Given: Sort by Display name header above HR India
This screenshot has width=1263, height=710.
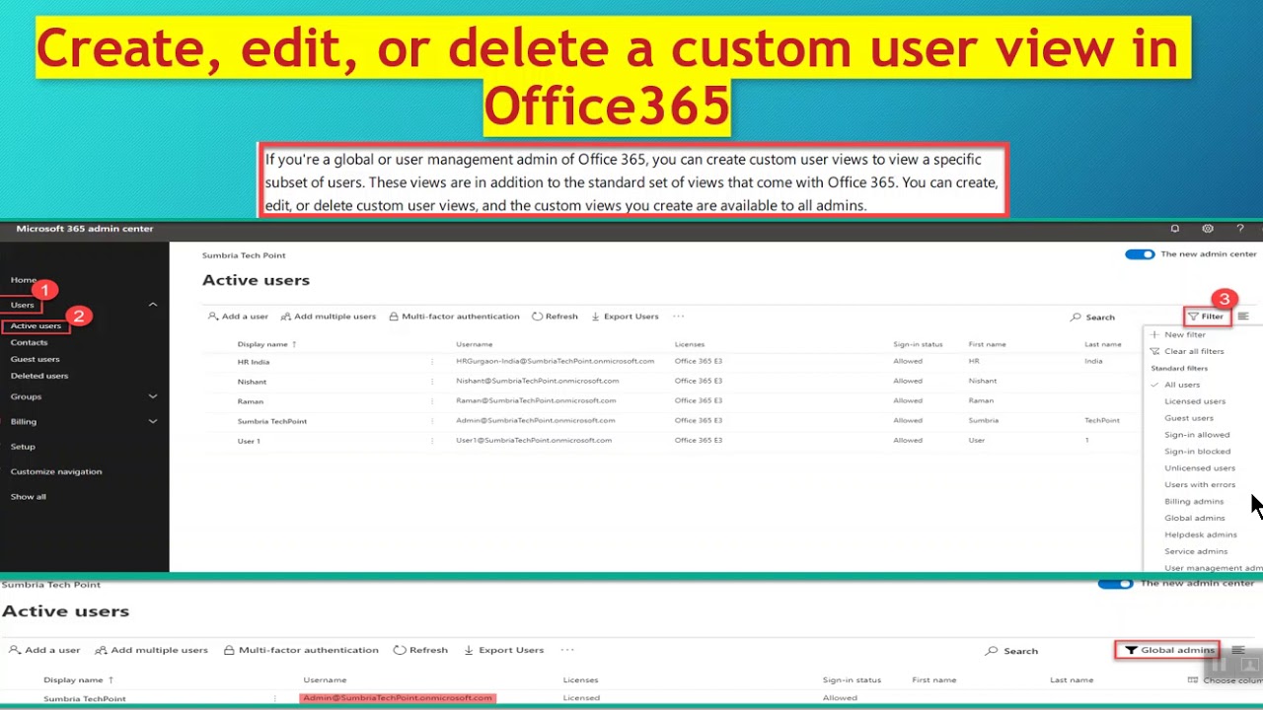Looking at the screenshot, I should (x=266, y=344).
